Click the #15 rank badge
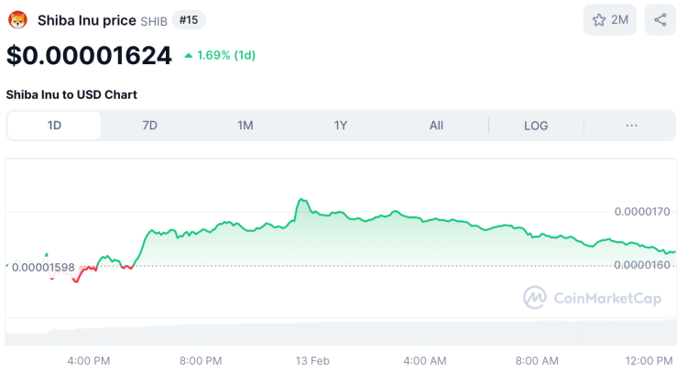 tap(189, 20)
